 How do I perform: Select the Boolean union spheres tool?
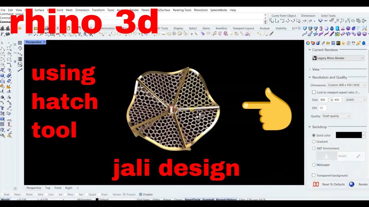click(9, 76)
